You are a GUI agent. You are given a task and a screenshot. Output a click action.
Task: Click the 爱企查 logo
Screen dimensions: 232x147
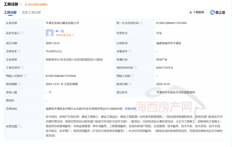click(217, 12)
